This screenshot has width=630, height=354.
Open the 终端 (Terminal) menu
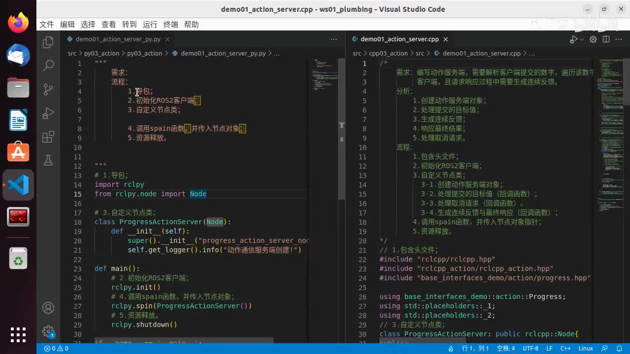[171, 25]
